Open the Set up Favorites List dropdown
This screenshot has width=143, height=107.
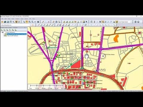16,25
